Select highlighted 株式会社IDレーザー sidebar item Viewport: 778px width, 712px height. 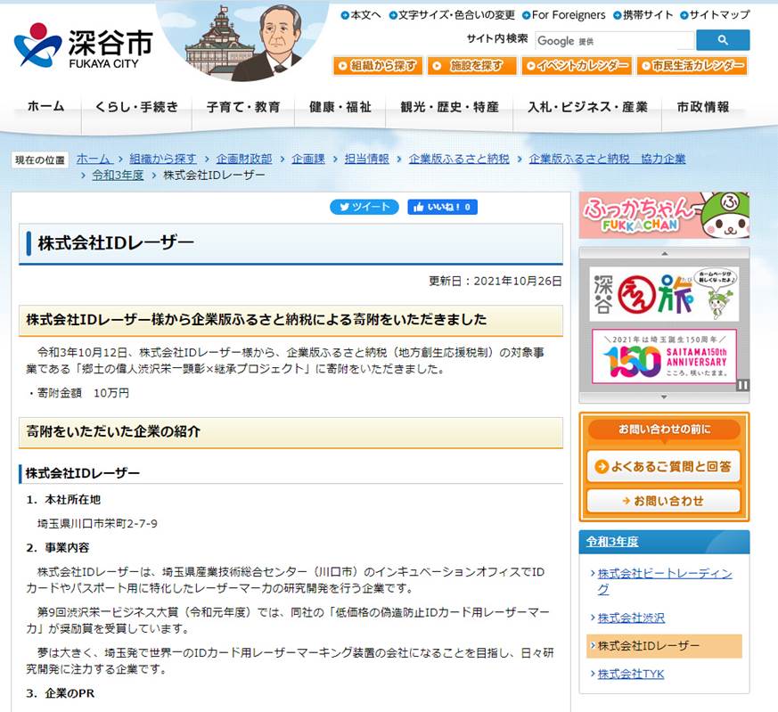(664, 646)
